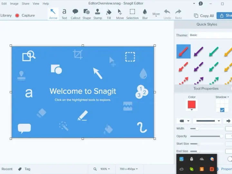Open the Theme Basic dropdown

click(x=210, y=35)
